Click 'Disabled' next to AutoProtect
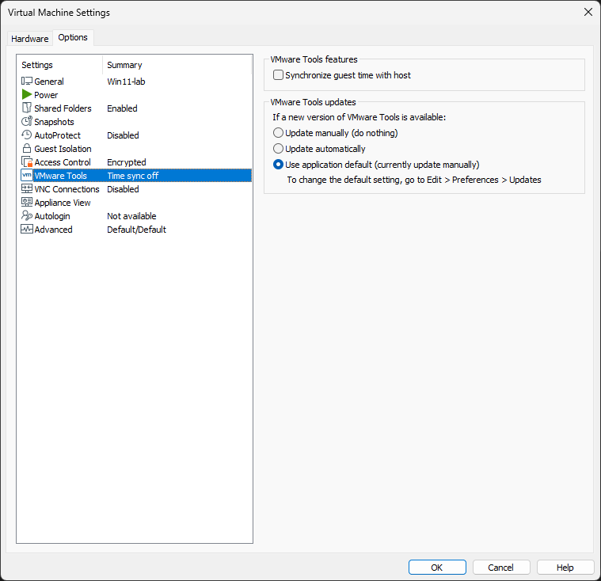 coord(123,135)
